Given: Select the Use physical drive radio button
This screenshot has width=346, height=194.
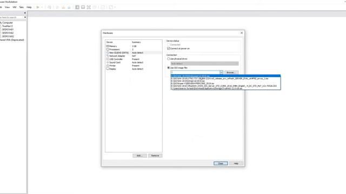Looking at the screenshot, I should pos(169,59).
